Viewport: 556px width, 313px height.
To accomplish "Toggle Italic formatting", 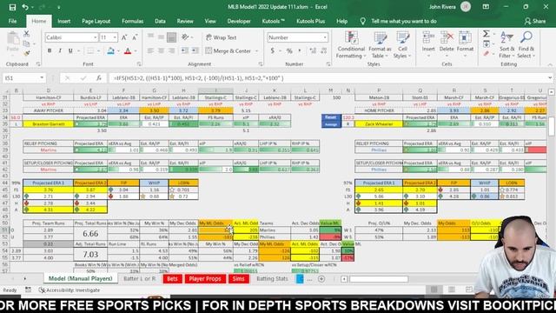I will click(60, 51).
